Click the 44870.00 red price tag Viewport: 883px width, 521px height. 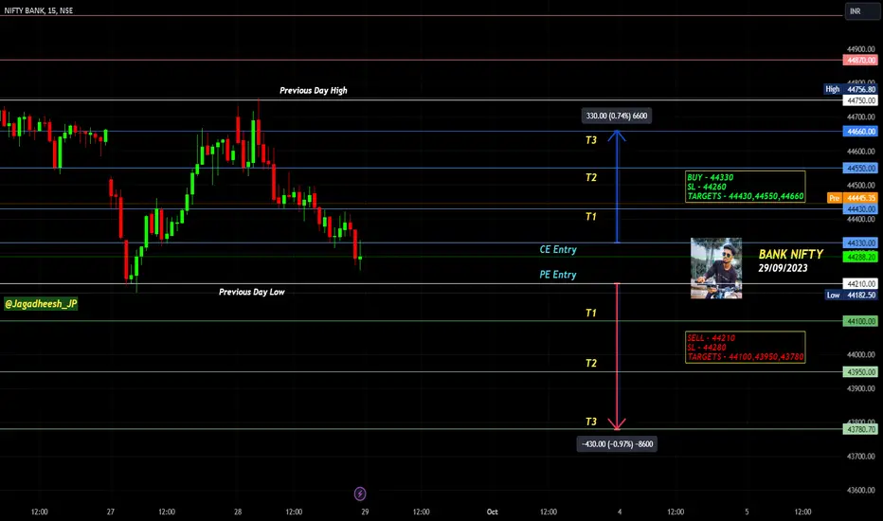(x=860, y=61)
